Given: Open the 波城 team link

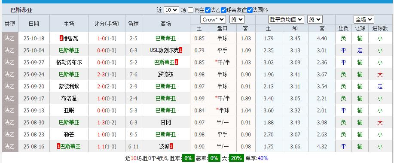Looking at the screenshot, I should [164, 146].
